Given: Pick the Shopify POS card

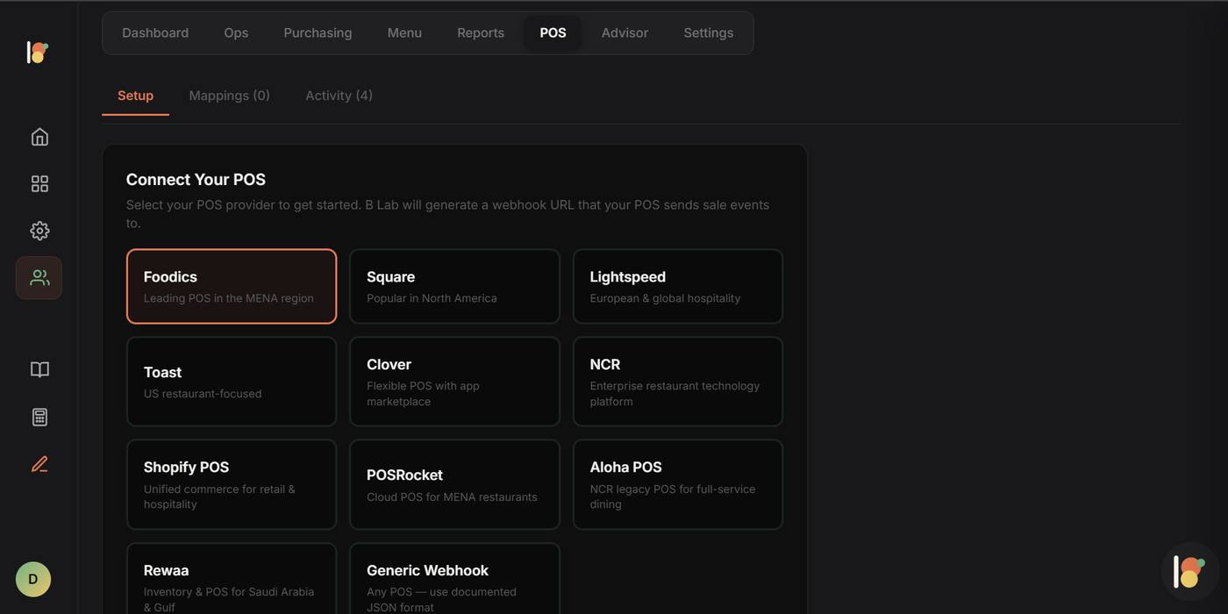Looking at the screenshot, I should click(x=232, y=485).
